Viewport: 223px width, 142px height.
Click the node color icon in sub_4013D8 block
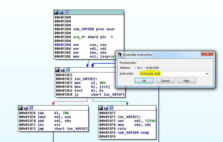coord(56,12)
